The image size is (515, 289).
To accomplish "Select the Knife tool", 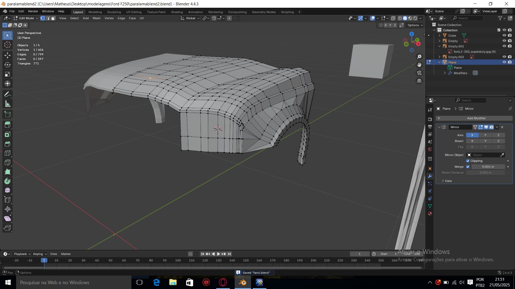I will [7, 162].
